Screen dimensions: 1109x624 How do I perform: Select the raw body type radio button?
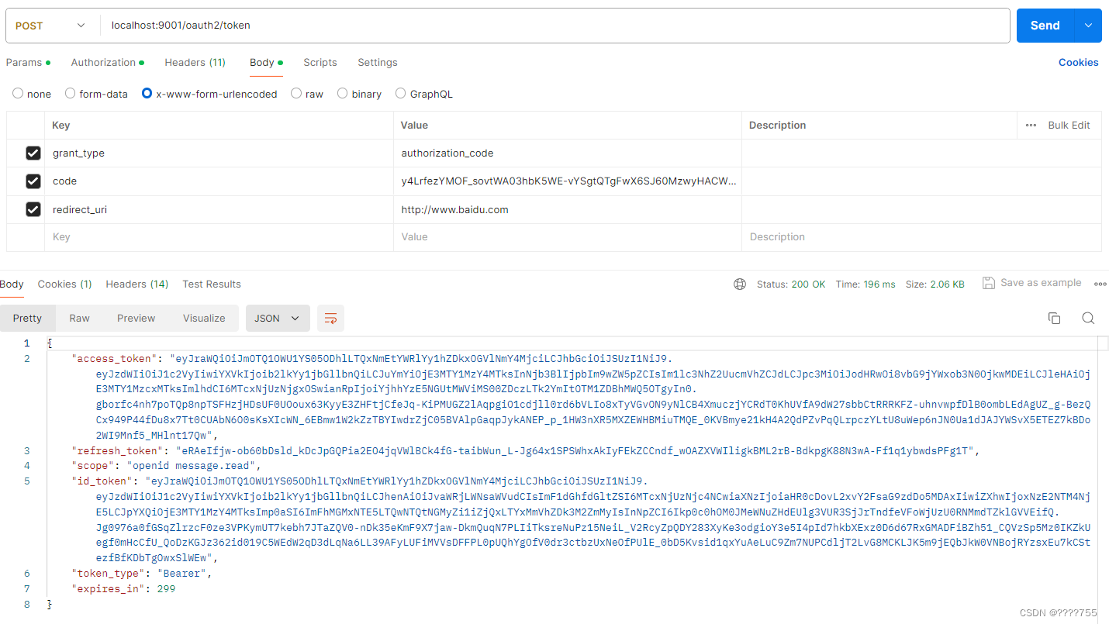[295, 93]
